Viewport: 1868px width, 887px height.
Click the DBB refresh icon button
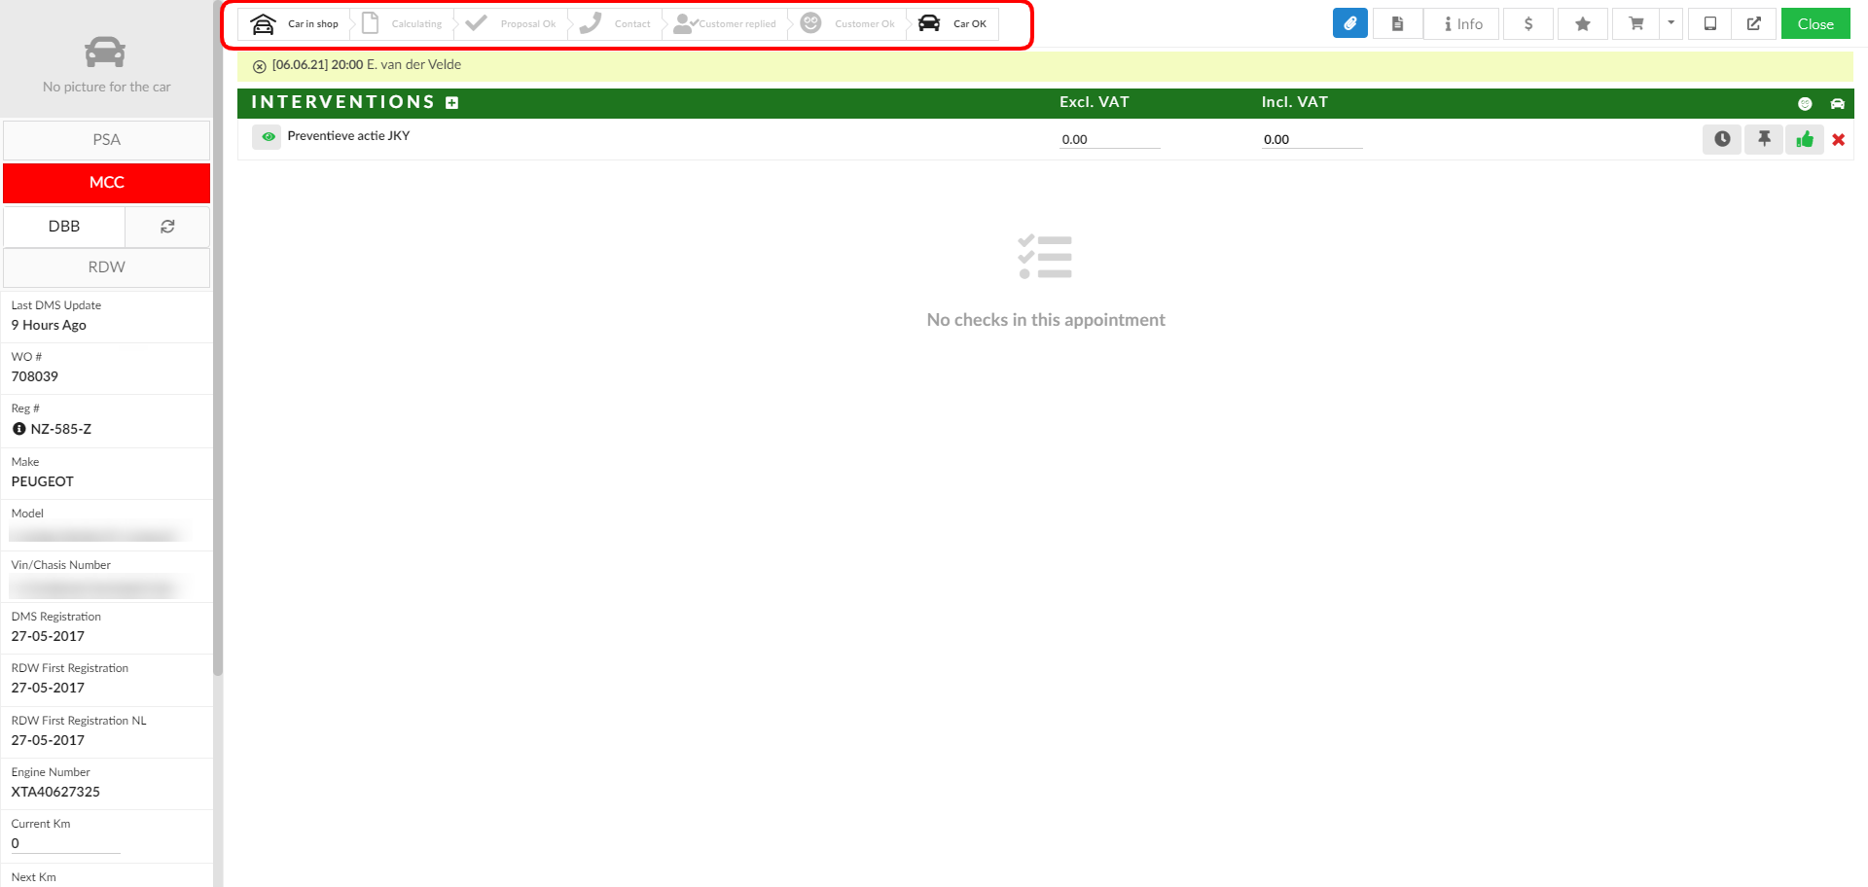pos(167,227)
